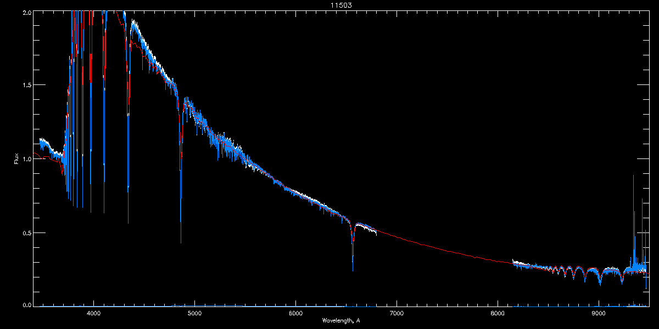Click the H-alpha absorption dip near 6560
Screen dimensions: 659x329
(x=353, y=247)
